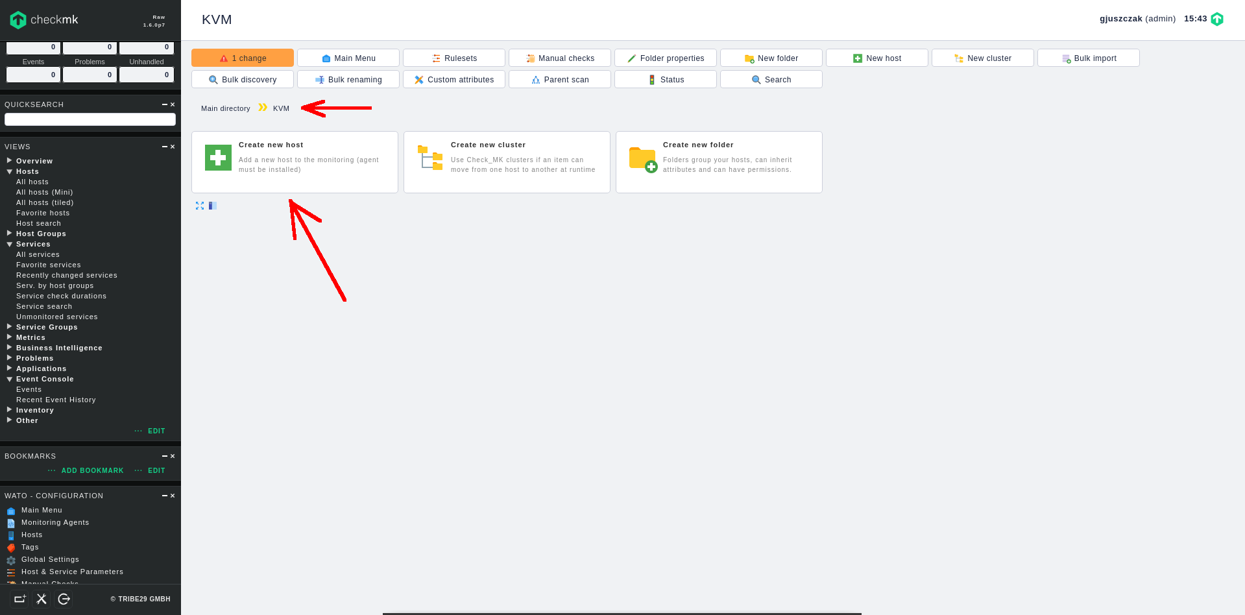Click the orange 1 change button
1245x615 pixels.
coord(242,58)
